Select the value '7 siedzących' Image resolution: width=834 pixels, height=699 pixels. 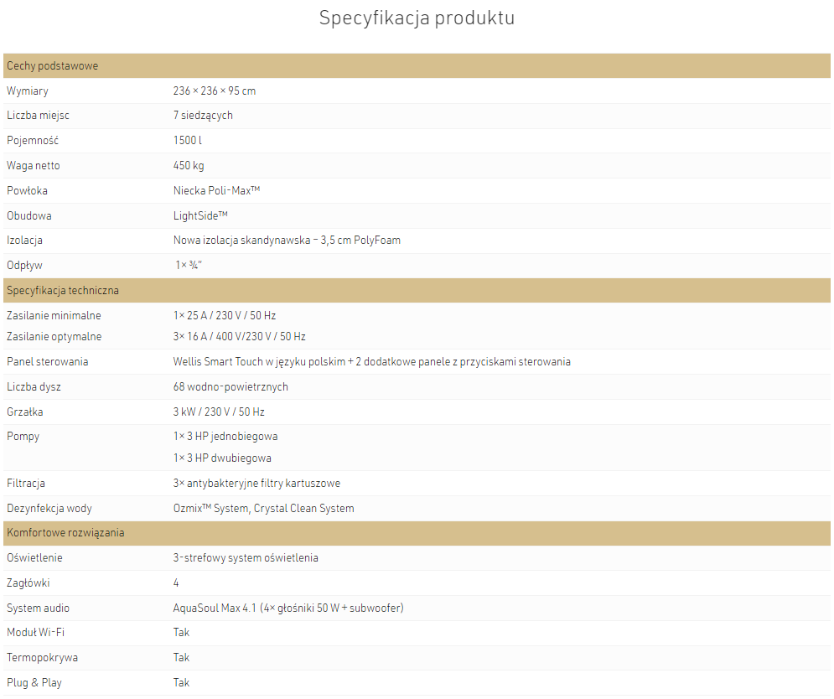click(203, 116)
